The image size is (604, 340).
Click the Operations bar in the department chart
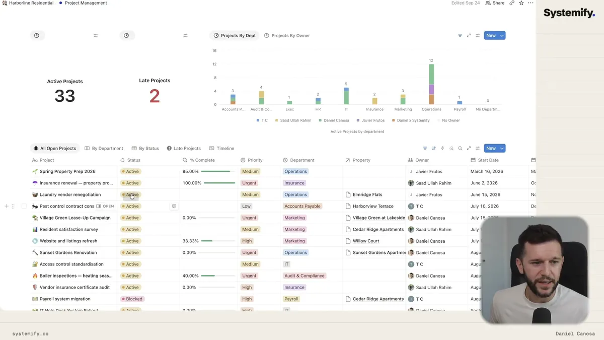click(x=431, y=84)
